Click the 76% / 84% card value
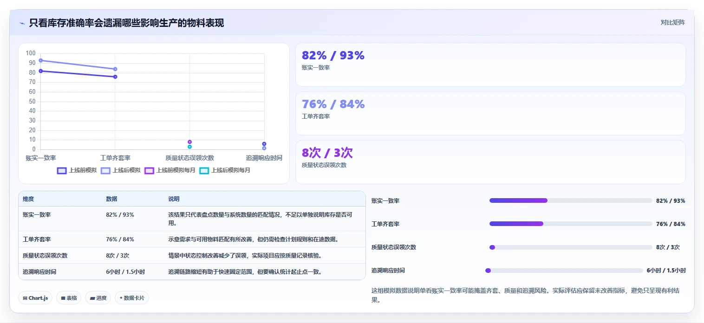The height and width of the screenshot is (323, 704). pos(333,104)
